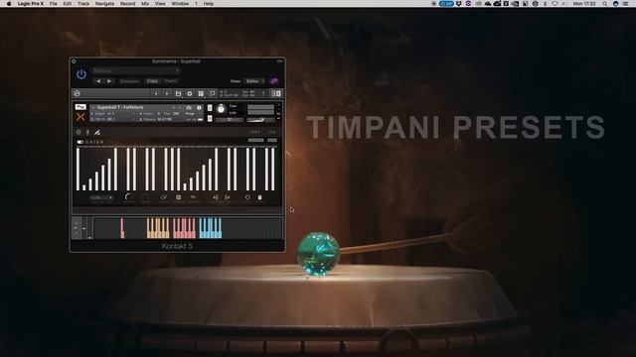Open the gater pattern preset dropdown

[101, 197]
